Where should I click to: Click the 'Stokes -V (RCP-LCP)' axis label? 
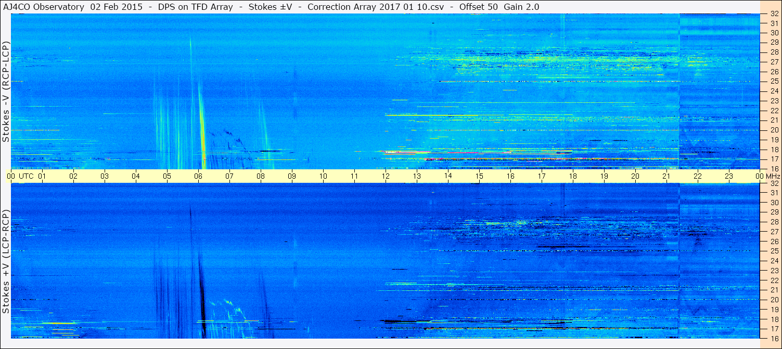coord(6,92)
